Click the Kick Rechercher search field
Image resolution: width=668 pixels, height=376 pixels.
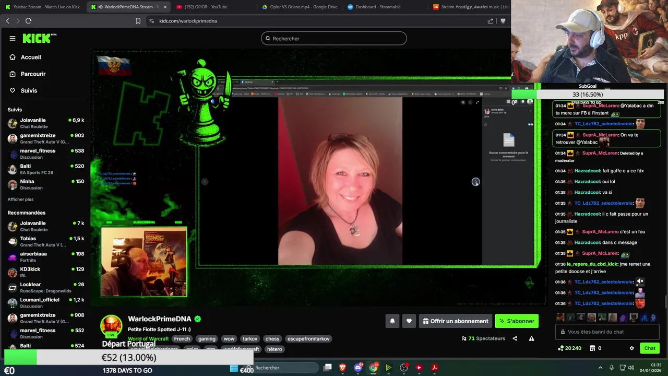coord(334,38)
